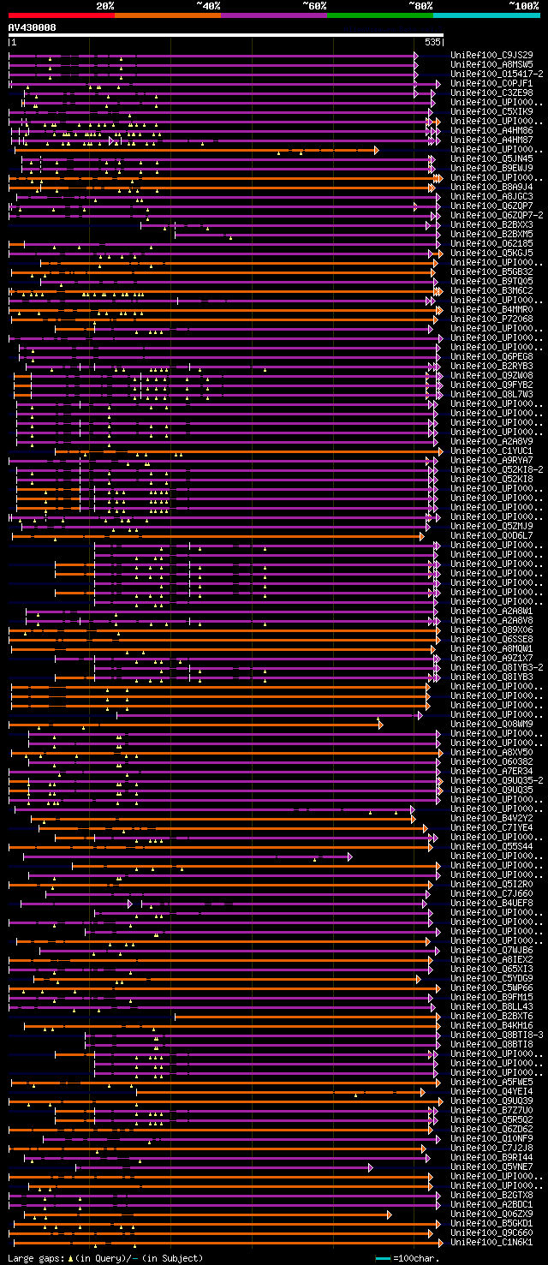Select the UniRef100_B8A9J4 label
Viewport: 548px width, 1265px height.
pos(491,187)
